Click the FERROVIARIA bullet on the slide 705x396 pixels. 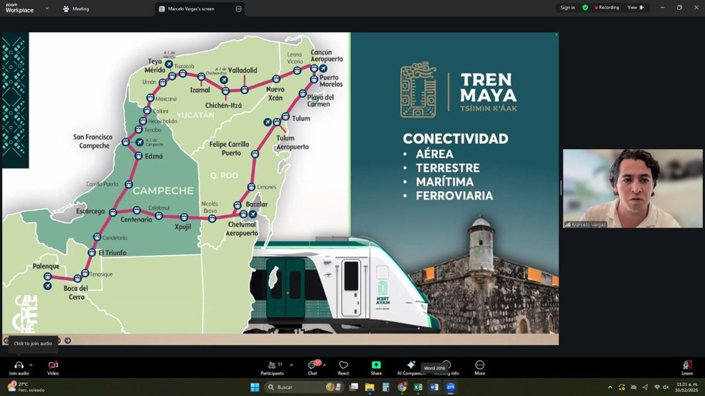pos(454,196)
